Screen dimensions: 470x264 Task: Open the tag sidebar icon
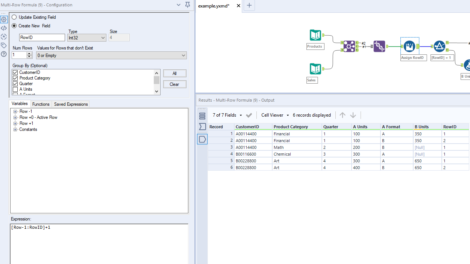(4, 45)
